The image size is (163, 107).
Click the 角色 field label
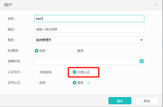[x=11, y=40]
